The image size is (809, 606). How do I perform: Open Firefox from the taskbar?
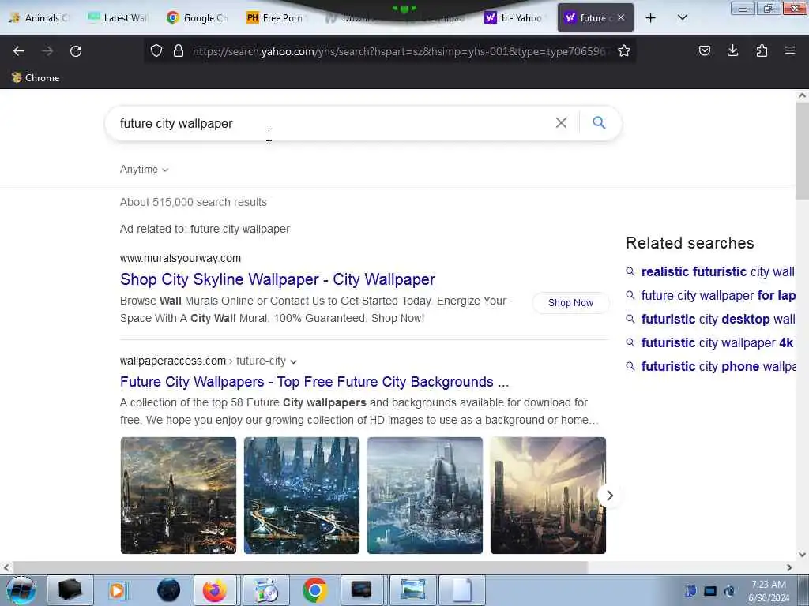tap(215, 590)
